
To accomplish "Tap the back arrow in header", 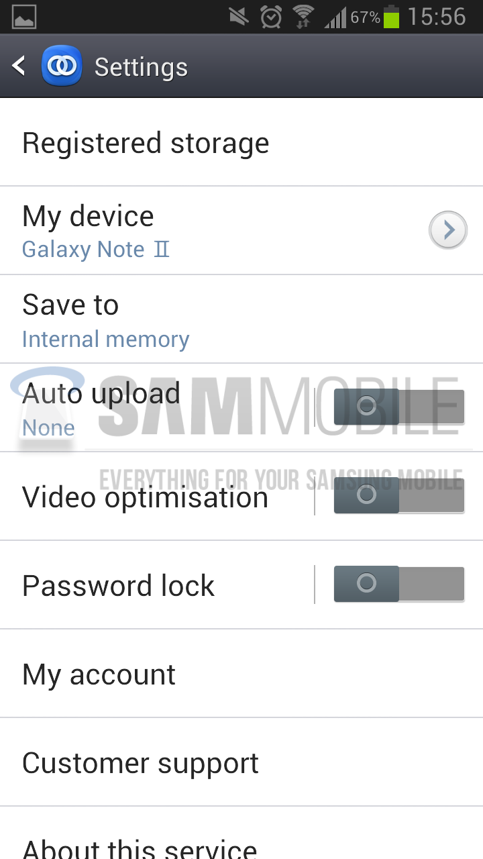I will (19, 66).
